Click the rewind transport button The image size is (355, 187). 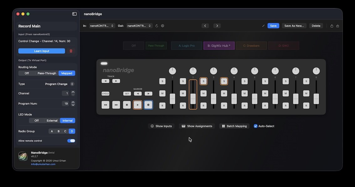[x=105, y=105]
